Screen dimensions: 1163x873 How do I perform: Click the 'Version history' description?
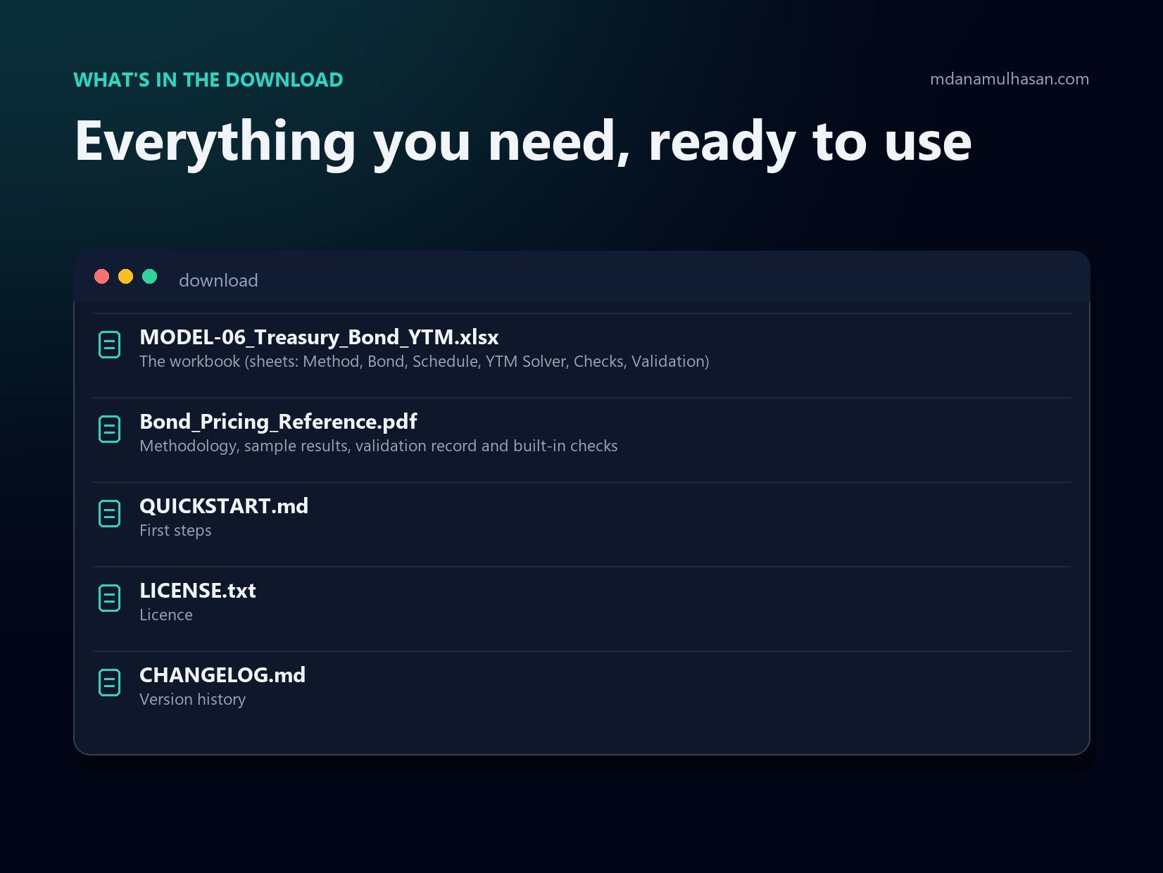click(x=193, y=699)
